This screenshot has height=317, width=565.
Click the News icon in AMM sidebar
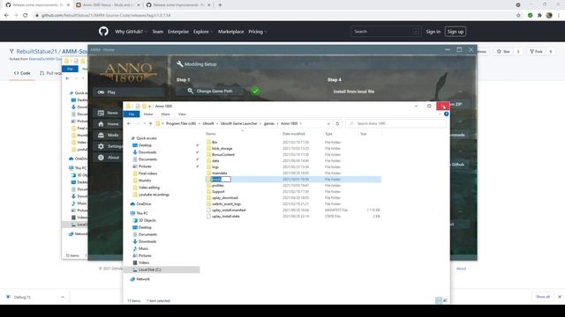pyautogui.click(x=101, y=113)
